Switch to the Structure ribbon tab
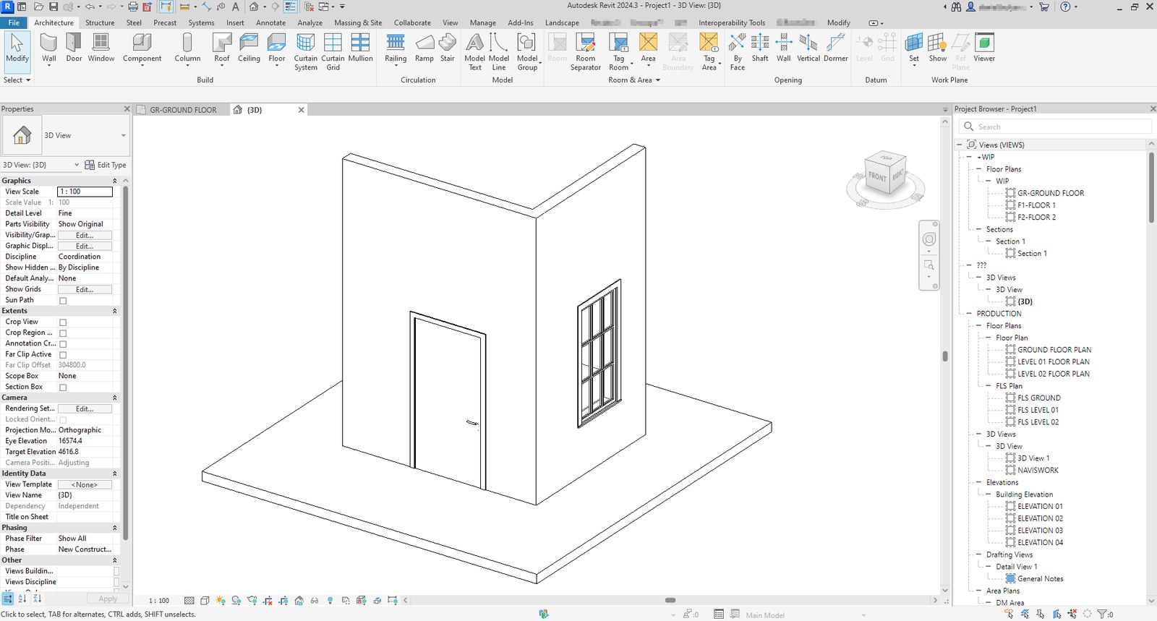The height and width of the screenshot is (621, 1157). [100, 22]
